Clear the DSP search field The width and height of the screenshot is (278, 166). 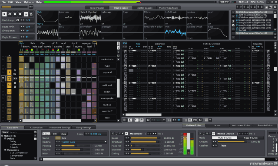click(35, 132)
